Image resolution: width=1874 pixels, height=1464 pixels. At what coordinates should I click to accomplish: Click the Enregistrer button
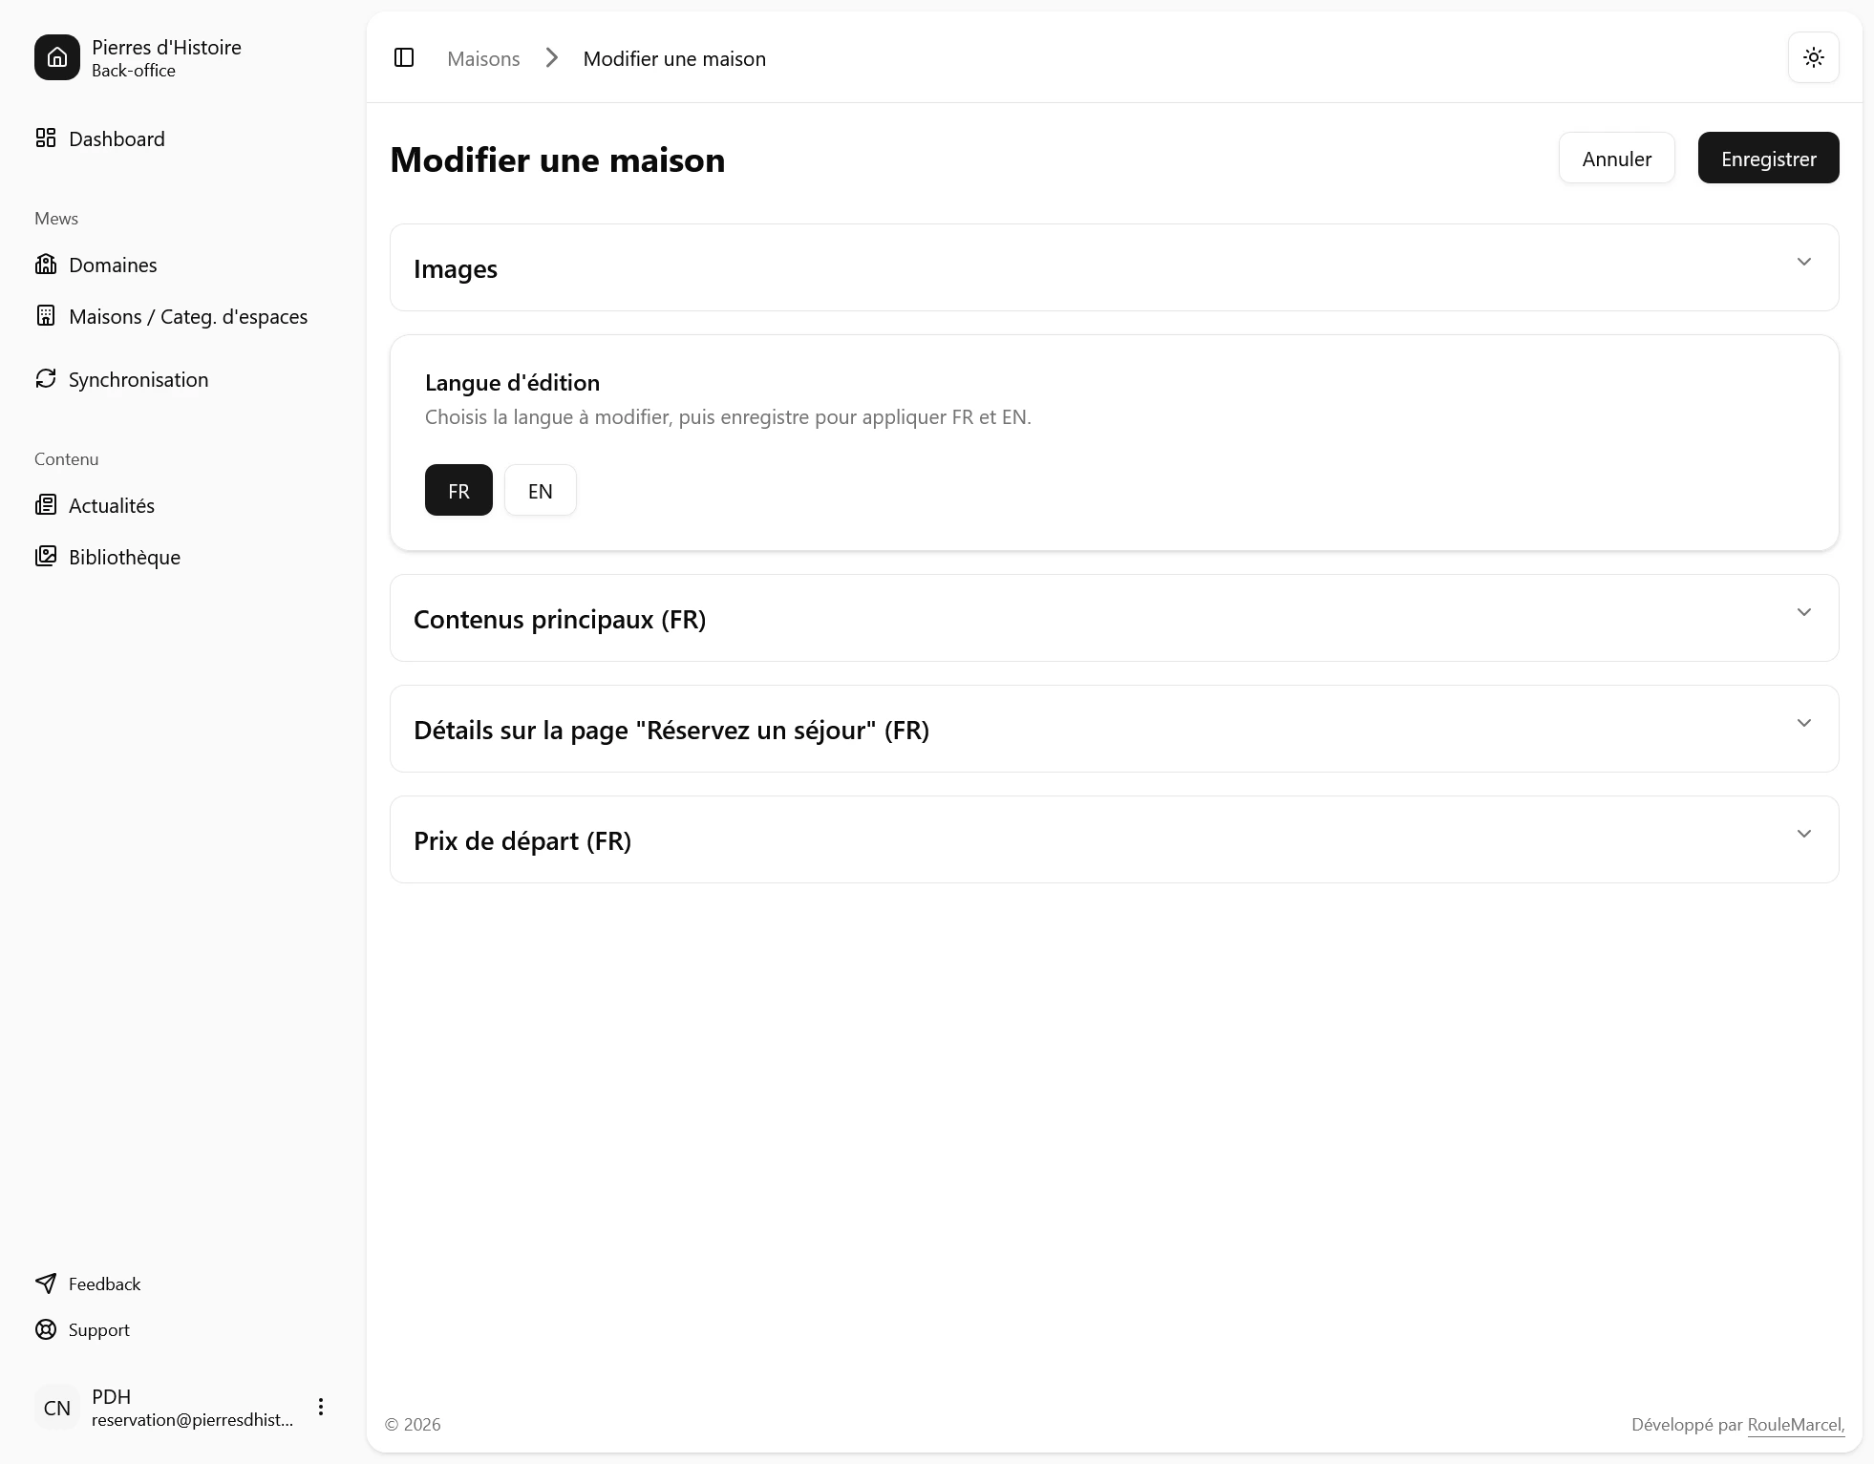pyautogui.click(x=1768, y=158)
